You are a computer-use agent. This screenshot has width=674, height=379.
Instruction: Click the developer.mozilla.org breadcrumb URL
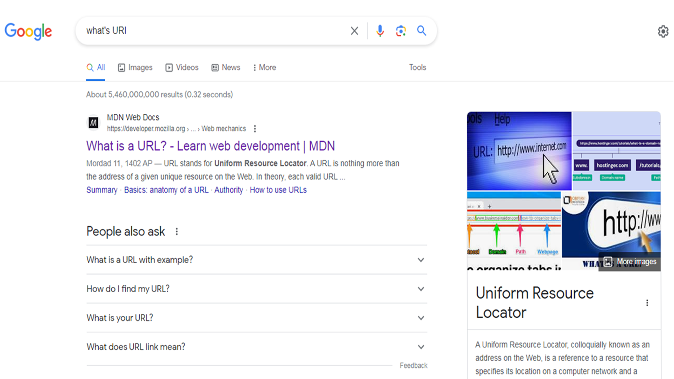[x=176, y=129]
